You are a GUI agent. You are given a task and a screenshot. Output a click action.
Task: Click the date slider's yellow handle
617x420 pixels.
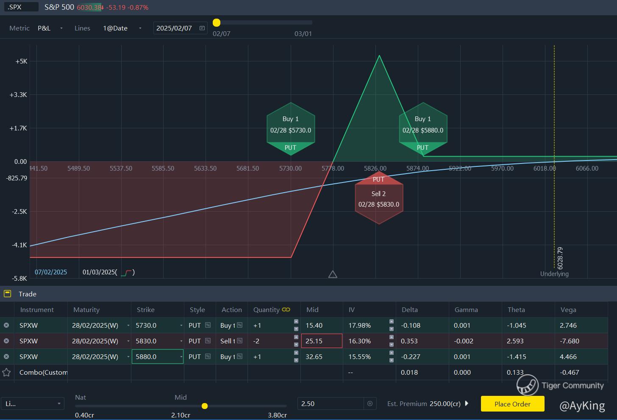[217, 22]
